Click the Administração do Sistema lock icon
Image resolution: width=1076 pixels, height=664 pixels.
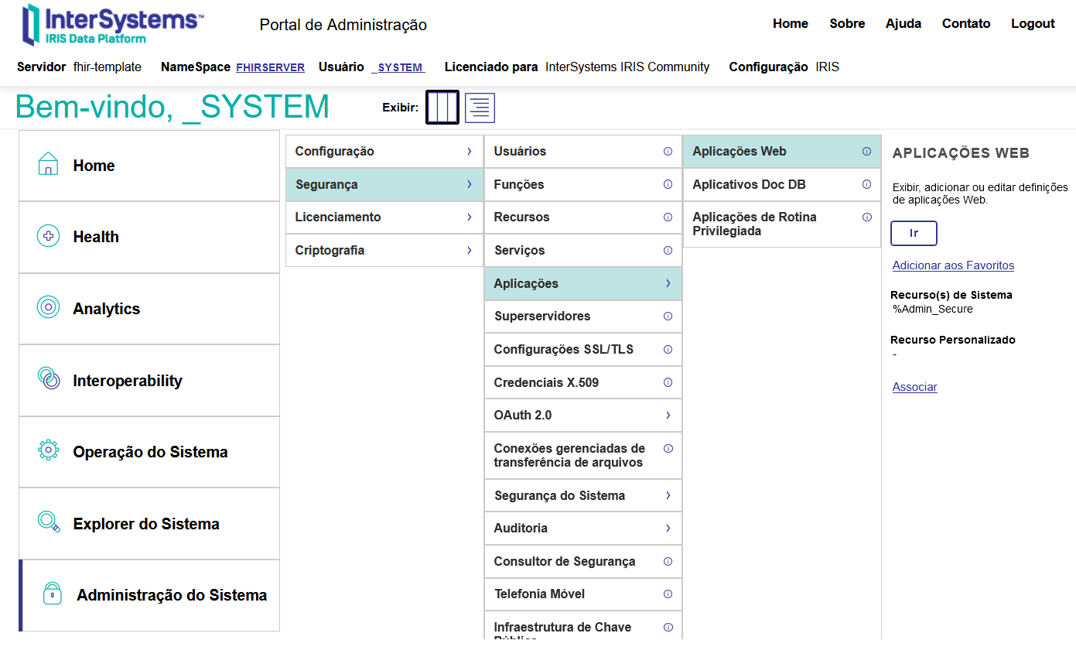coord(52,594)
